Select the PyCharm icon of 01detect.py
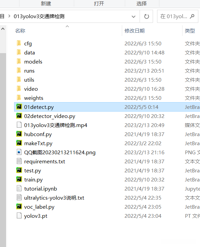200x247 pixels. pyautogui.click(x=19, y=107)
